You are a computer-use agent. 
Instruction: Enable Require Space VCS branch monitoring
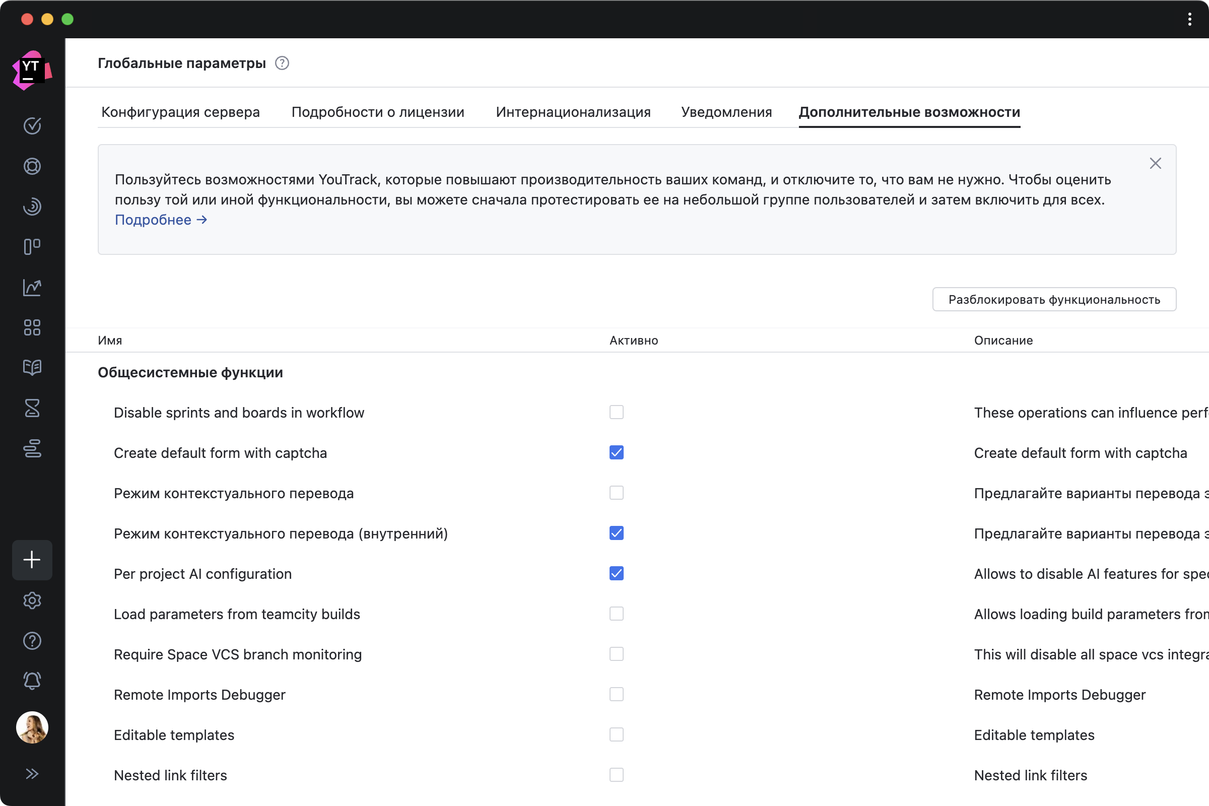tap(616, 654)
